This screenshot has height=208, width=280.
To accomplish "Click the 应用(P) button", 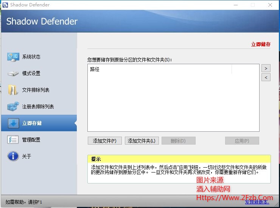I will click(x=242, y=141).
